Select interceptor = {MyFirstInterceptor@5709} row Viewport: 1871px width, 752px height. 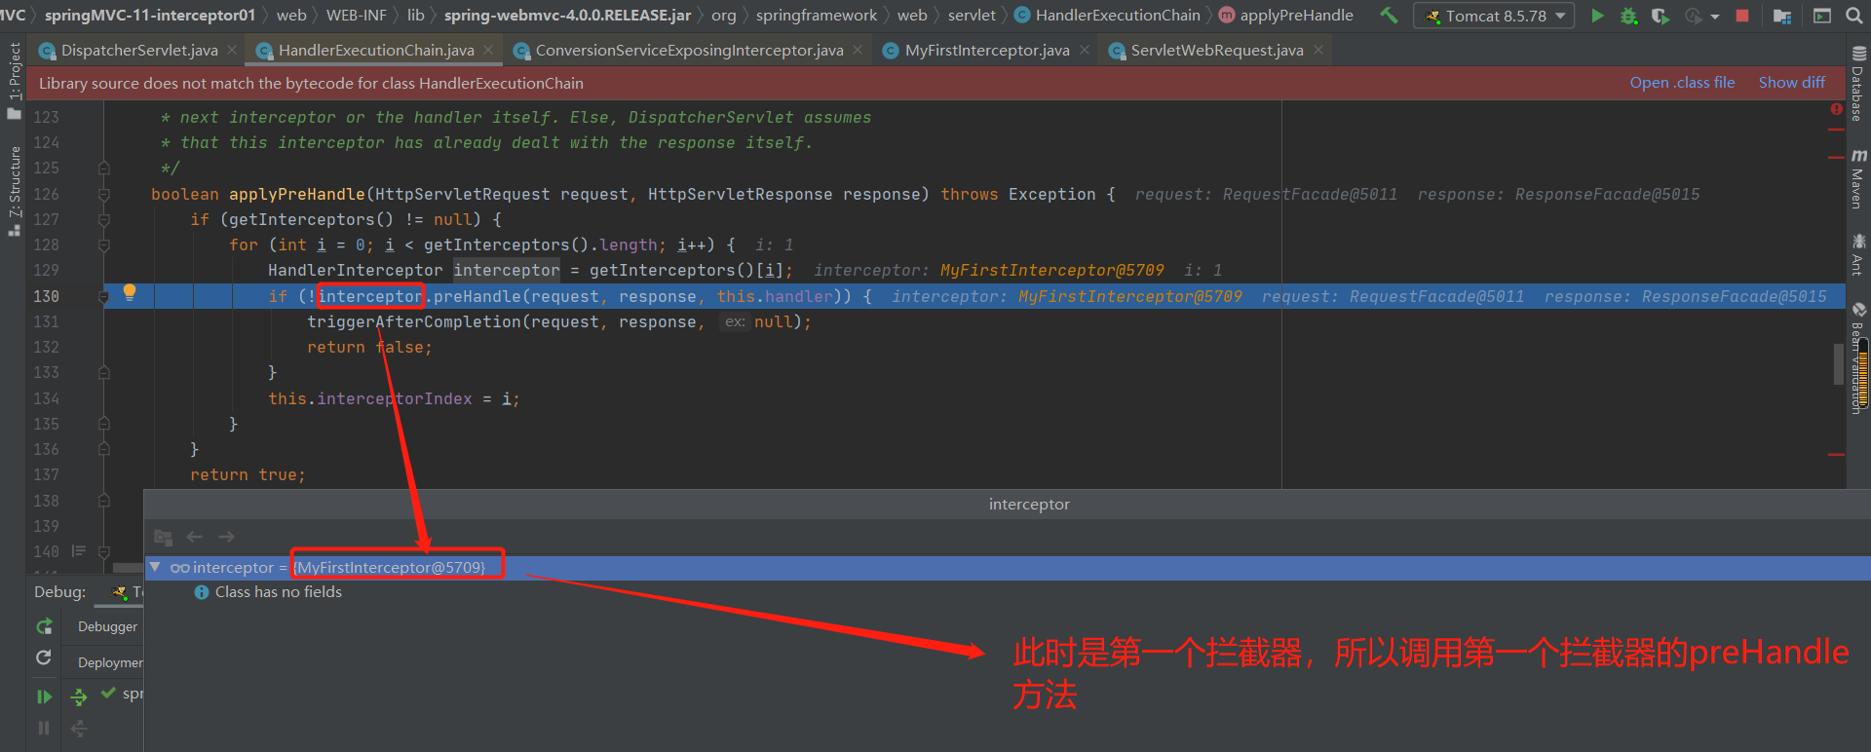click(1008, 567)
